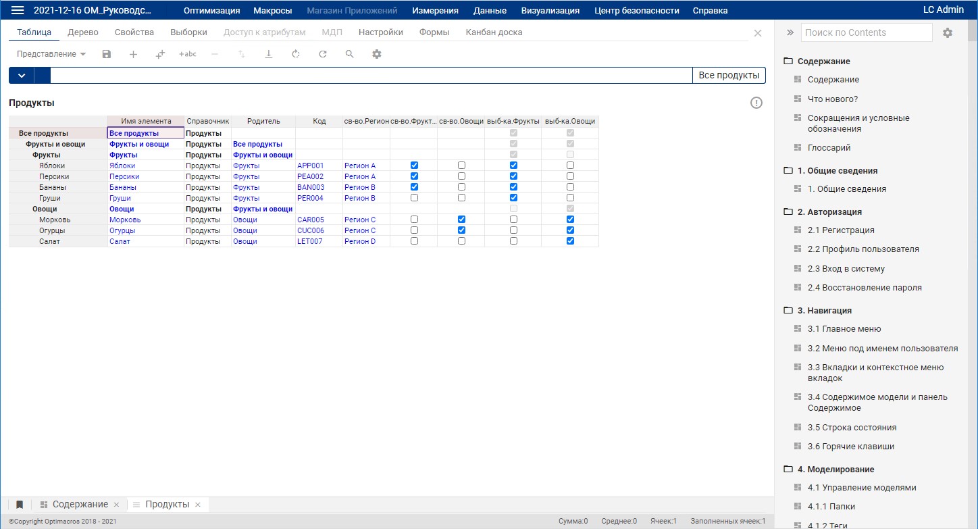Open the LC Admin user menu
The image size is (978, 529).
pos(943,10)
